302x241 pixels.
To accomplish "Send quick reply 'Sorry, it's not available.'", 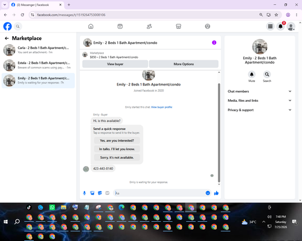I will (117, 157).
